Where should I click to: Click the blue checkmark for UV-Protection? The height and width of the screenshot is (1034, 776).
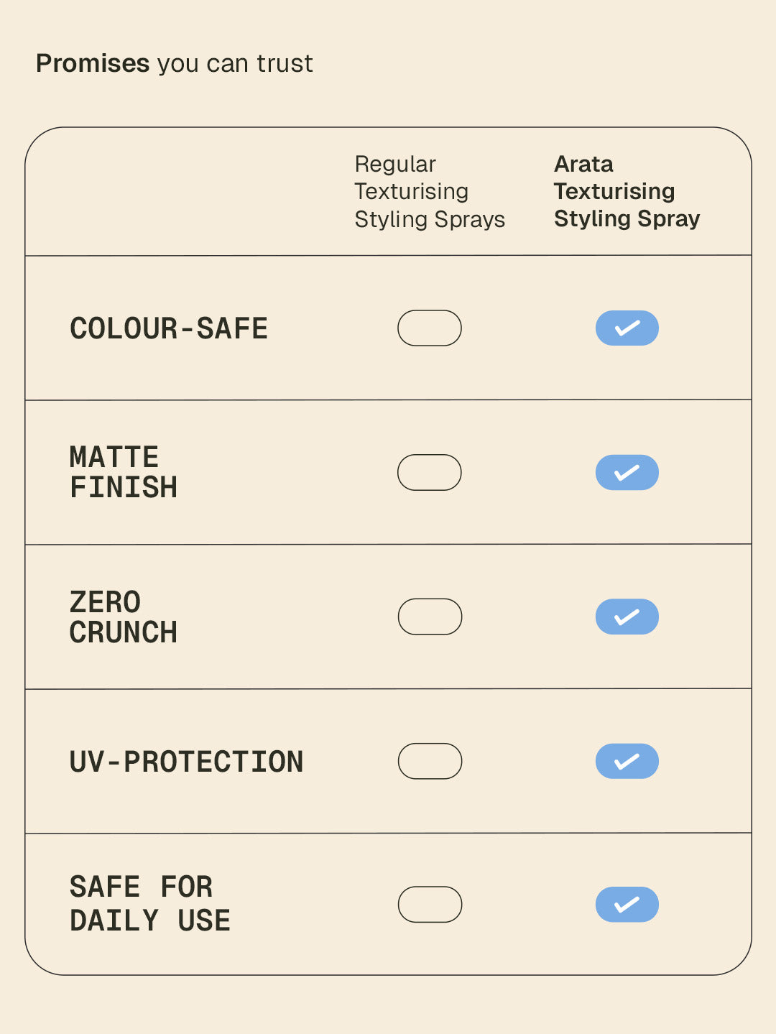[x=627, y=762]
